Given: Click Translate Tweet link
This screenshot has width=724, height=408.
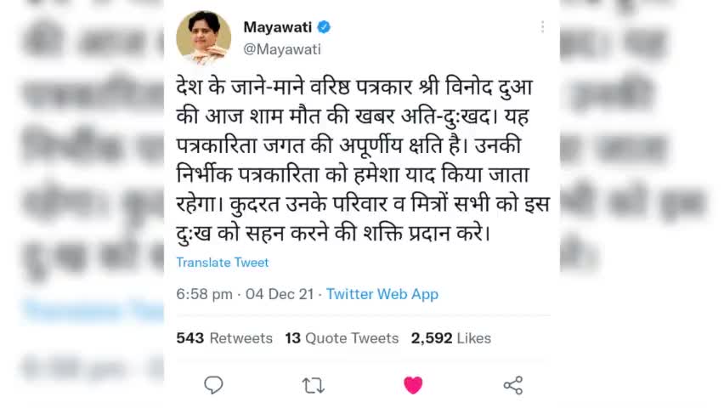Looking at the screenshot, I should [x=222, y=263].
